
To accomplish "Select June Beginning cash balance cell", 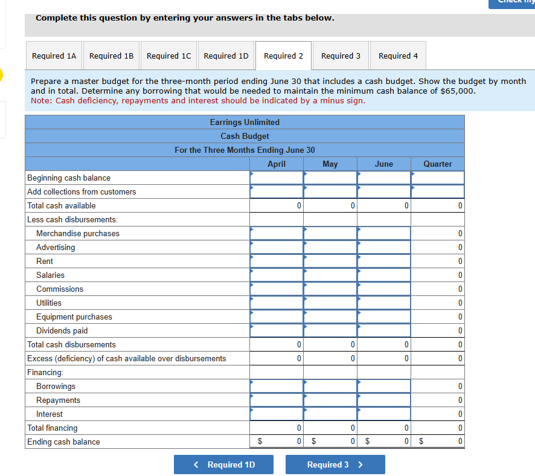I will pos(384,178).
